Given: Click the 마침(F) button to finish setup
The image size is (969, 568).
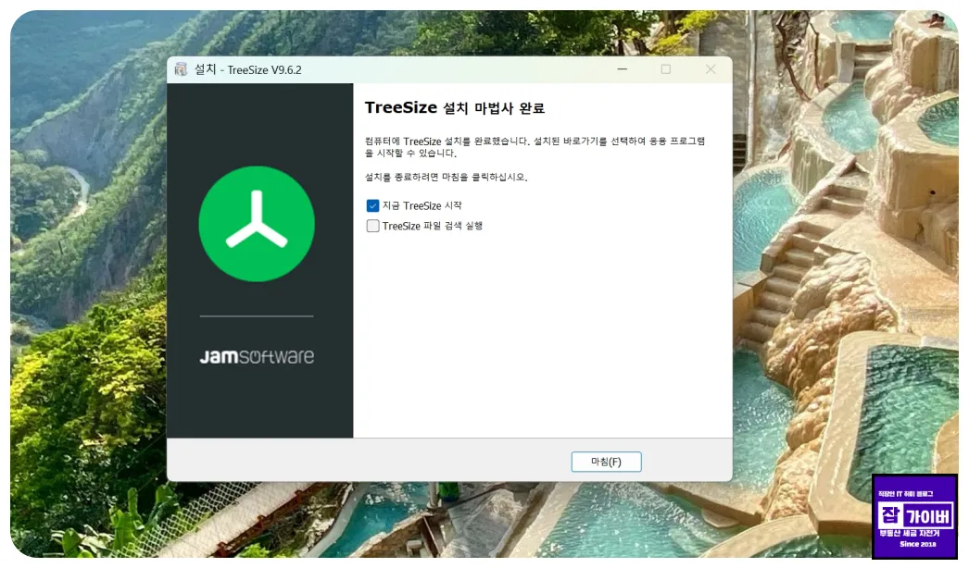Looking at the screenshot, I should (x=608, y=461).
